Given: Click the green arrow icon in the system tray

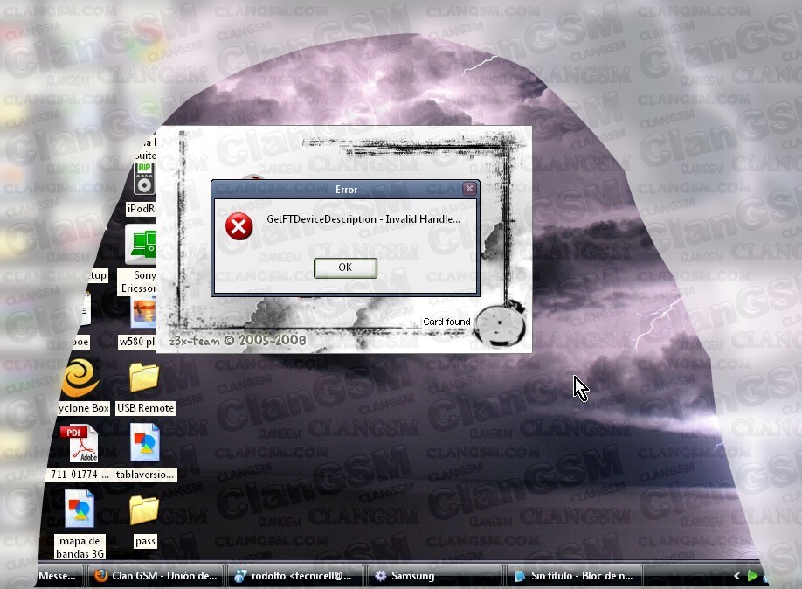Looking at the screenshot, I should (x=753, y=576).
